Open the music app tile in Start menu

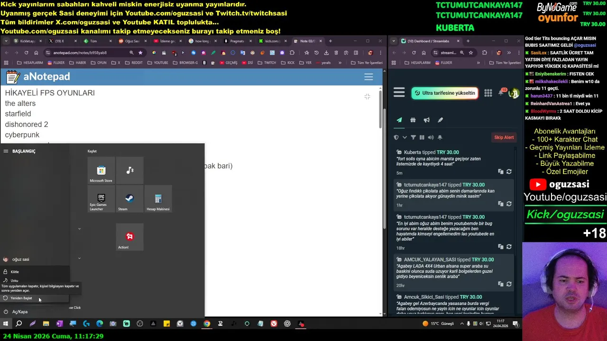(x=129, y=170)
